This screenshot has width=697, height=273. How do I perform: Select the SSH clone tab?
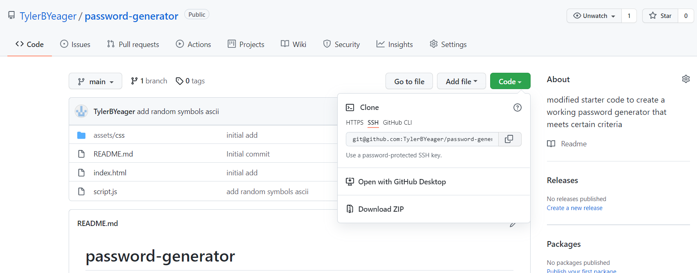[373, 123]
